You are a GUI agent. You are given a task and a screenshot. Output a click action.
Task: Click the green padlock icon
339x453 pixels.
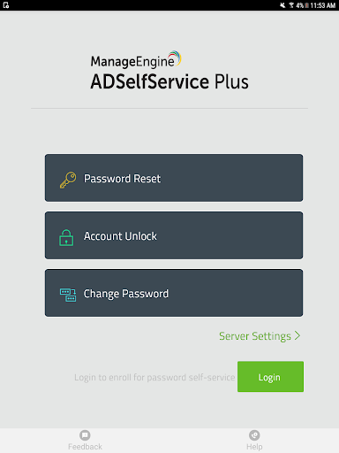click(x=66, y=238)
